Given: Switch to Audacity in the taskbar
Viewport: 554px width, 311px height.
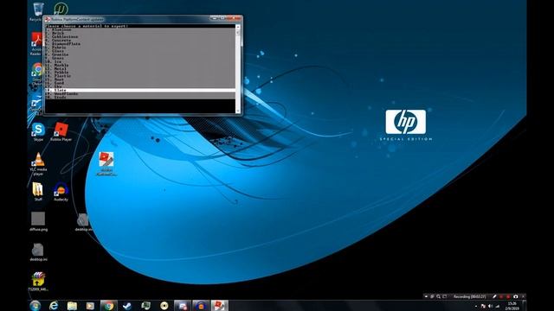Looking at the screenshot, I should click(201, 305).
